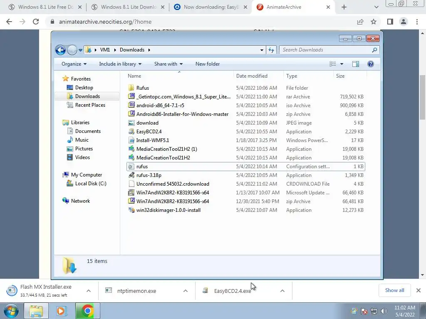Open Chrome three-dot menu
The height and width of the screenshot is (319, 426).
pyautogui.click(x=417, y=22)
